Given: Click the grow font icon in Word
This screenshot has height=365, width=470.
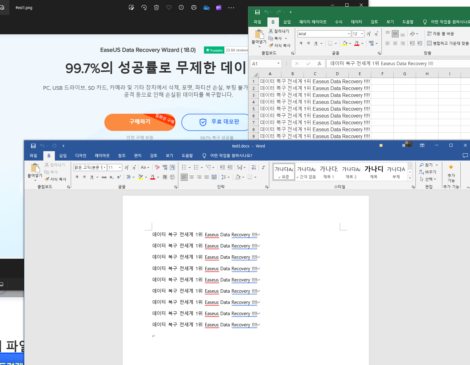Looking at the screenshot, I should (127, 167).
